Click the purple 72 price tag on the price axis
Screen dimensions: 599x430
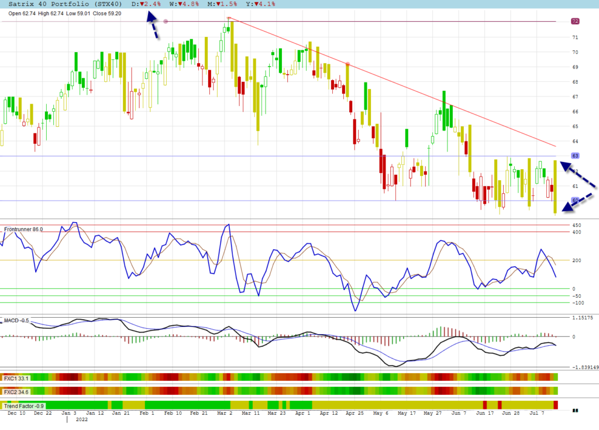click(x=575, y=22)
